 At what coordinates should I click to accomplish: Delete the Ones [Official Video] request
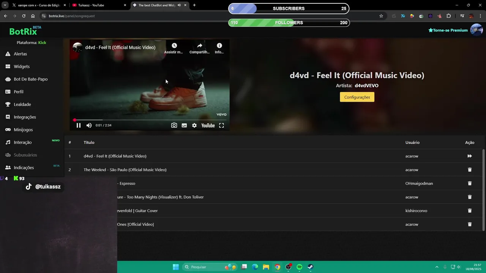tap(470, 224)
